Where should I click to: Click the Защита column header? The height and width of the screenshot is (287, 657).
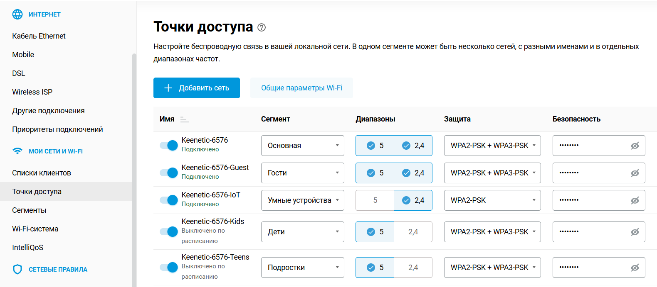[457, 119]
